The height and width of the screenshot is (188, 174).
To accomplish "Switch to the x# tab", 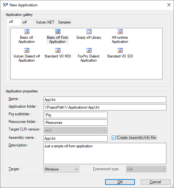I will [x=14, y=22].
